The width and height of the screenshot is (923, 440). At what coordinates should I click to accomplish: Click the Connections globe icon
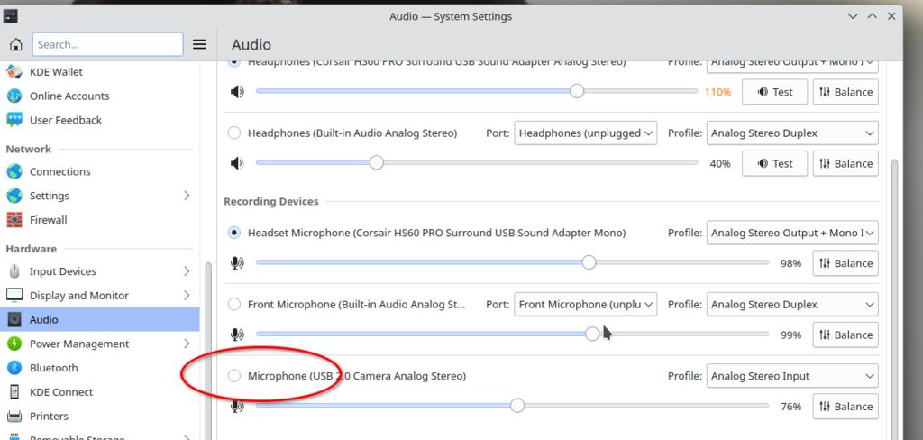coord(14,171)
